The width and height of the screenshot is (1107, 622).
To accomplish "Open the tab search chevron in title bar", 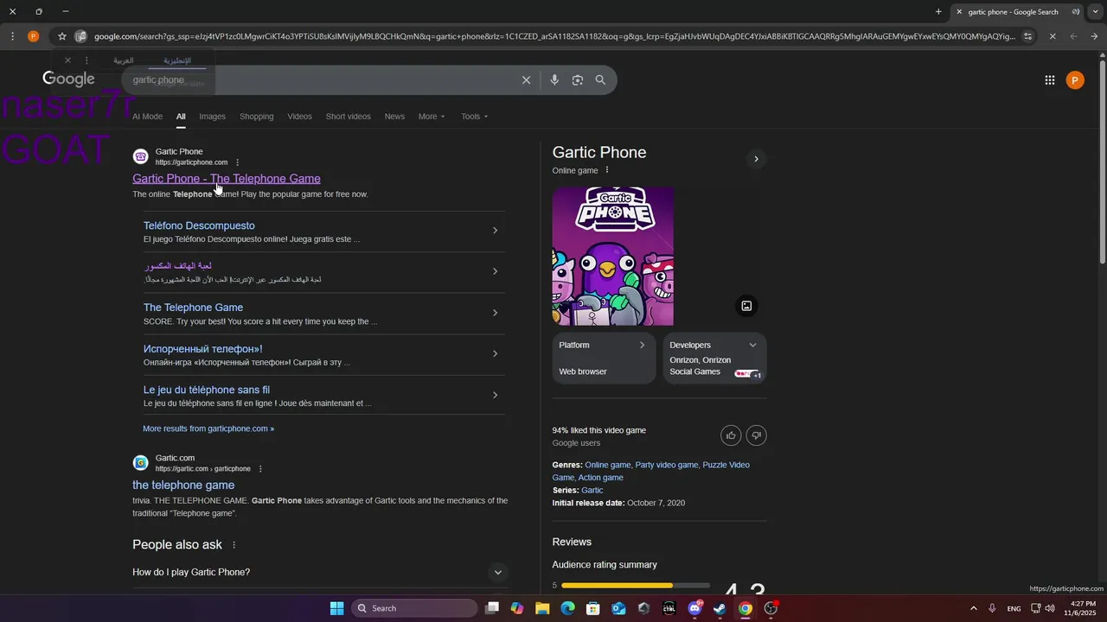I will [x=1095, y=11].
